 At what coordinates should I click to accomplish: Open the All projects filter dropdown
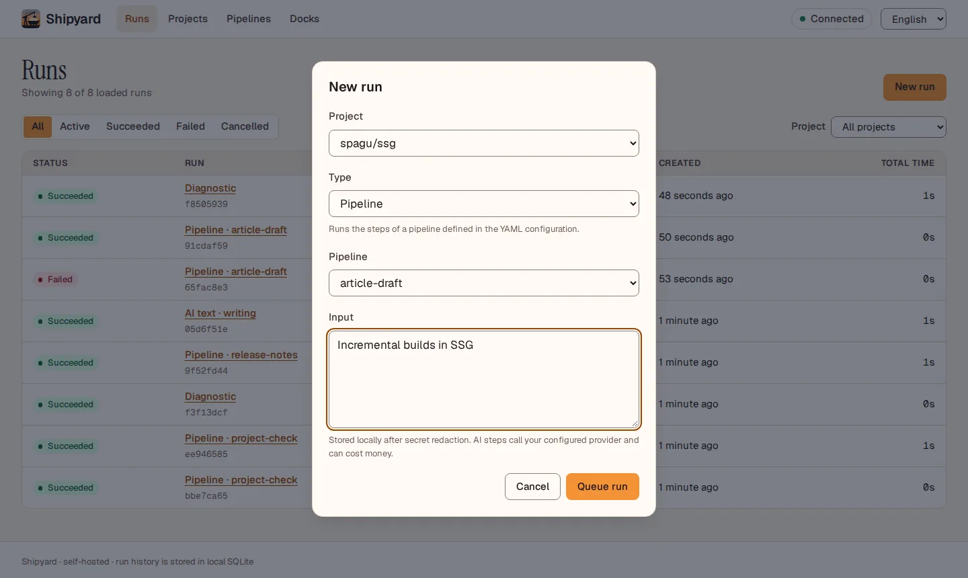(889, 127)
